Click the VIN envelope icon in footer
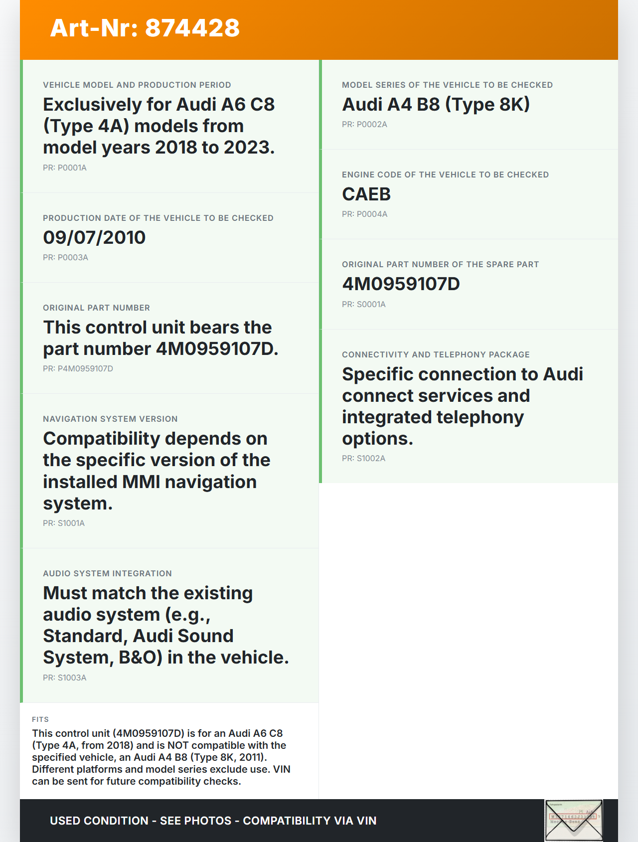Image resolution: width=638 pixels, height=842 pixels. (x=574, y=820)
